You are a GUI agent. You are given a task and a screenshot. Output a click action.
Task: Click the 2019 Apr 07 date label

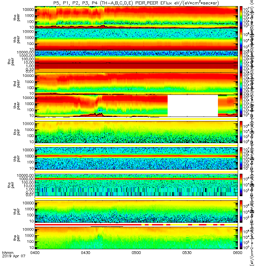click(14, 256)
